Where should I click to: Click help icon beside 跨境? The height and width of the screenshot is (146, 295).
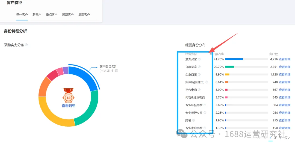click(x=193, y=120)
